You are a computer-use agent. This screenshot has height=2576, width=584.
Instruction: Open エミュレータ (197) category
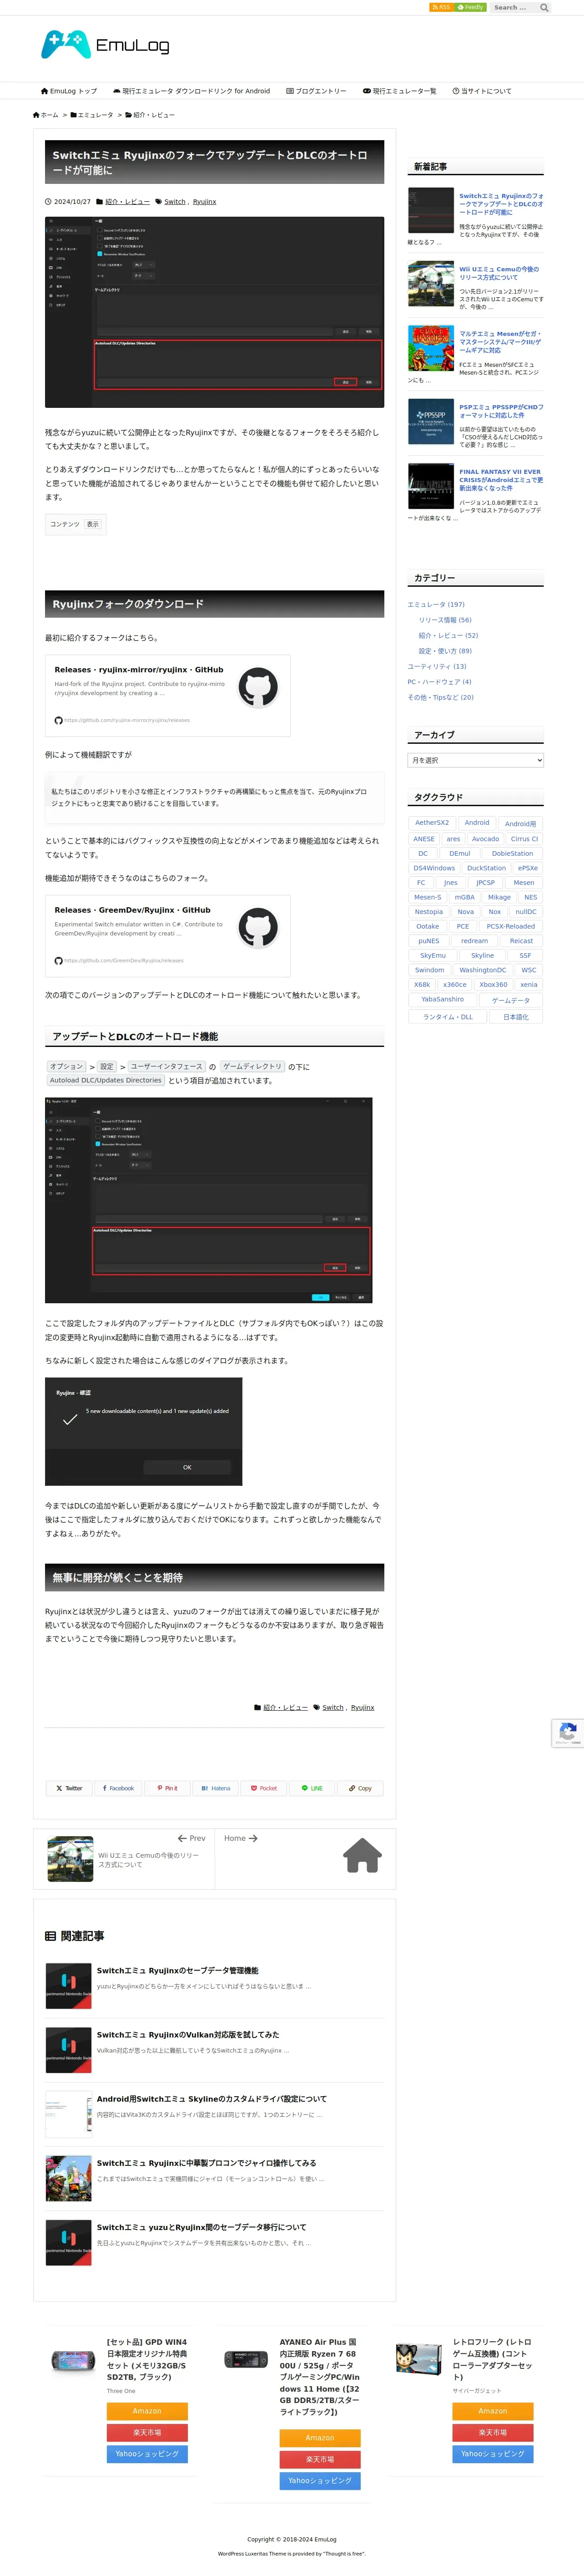coord(436,605)
